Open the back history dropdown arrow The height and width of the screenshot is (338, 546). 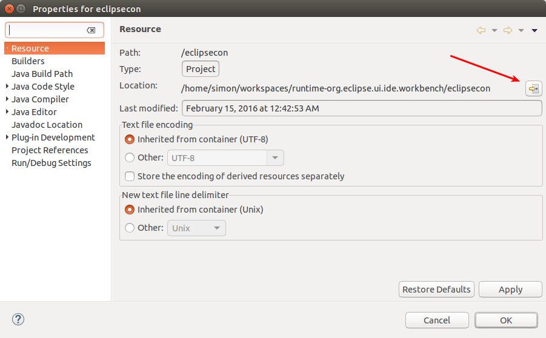494,31
